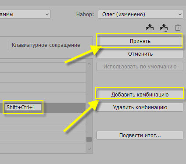Click the scrollbar down arrow
Image resolution: width=186 pixels, height=164 pixels.
[x=89, y=149]
